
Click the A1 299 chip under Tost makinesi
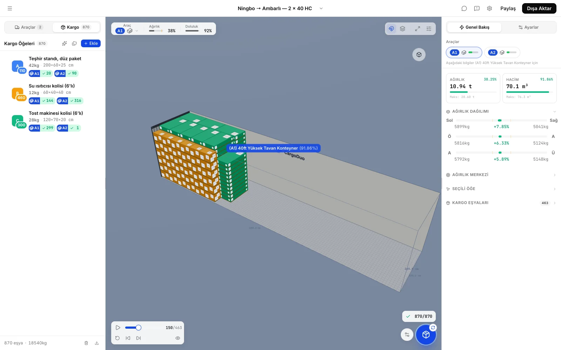pyautogui.click(x=42, y=128)
